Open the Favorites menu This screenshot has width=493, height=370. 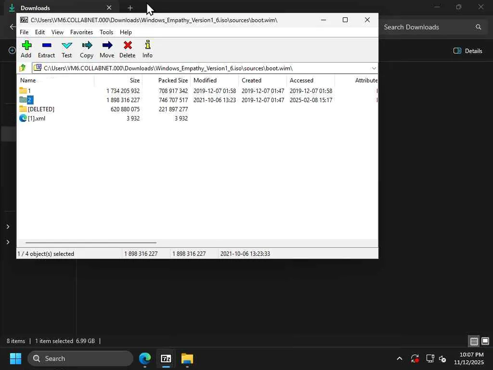pos(81,32)
